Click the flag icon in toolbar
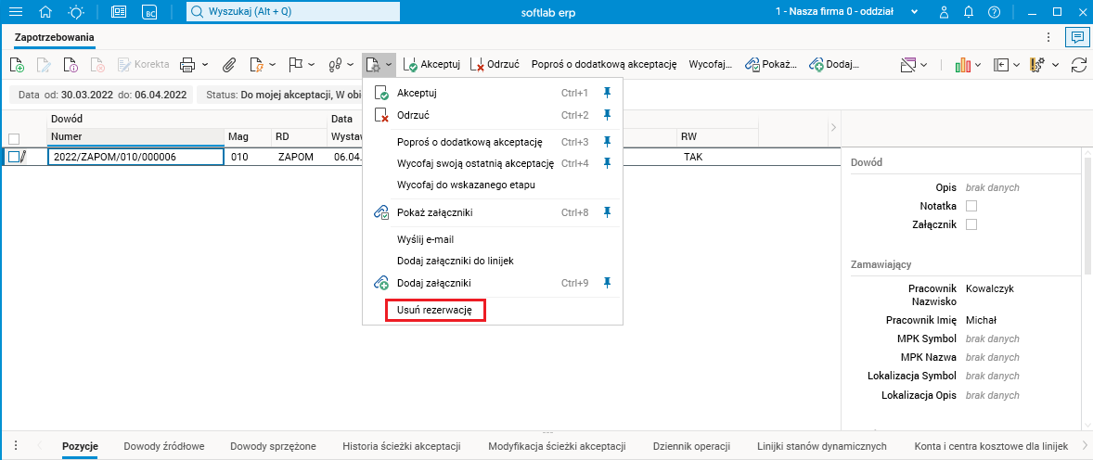The width and height of the screenshot is (1093, 460). pyautogui.click(x=296, y=65)
